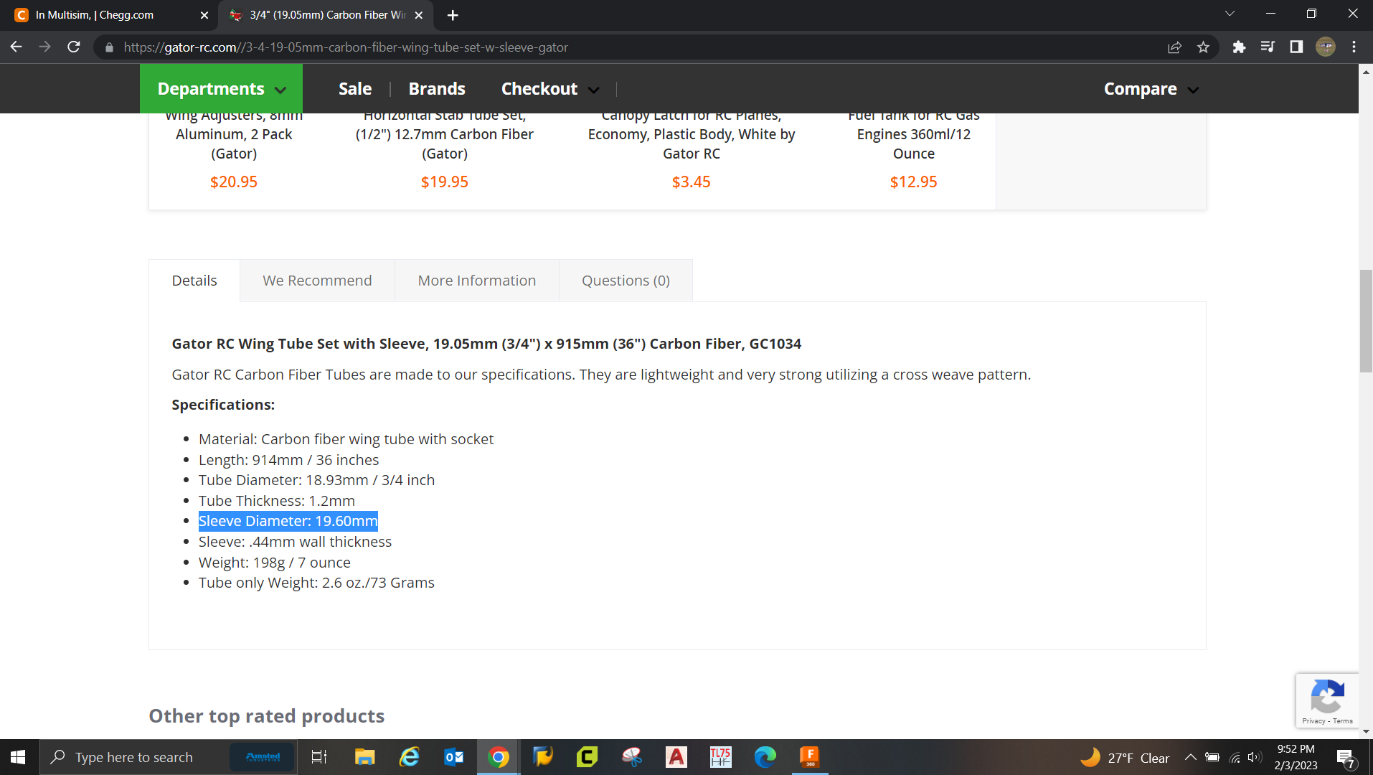Bookmark this page with the star
This screenshot has width=1373, height=775.
1203,47
